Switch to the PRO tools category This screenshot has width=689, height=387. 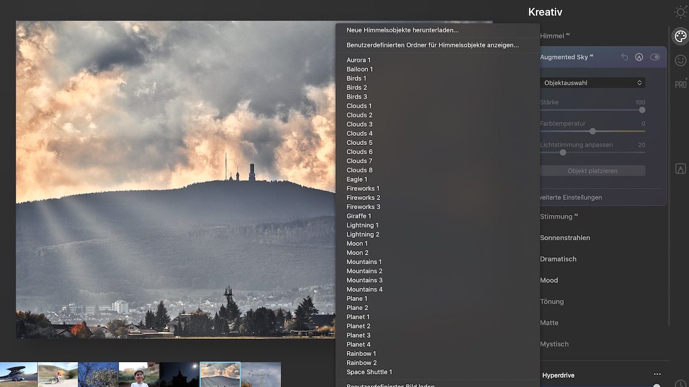(x=680, y=84)
